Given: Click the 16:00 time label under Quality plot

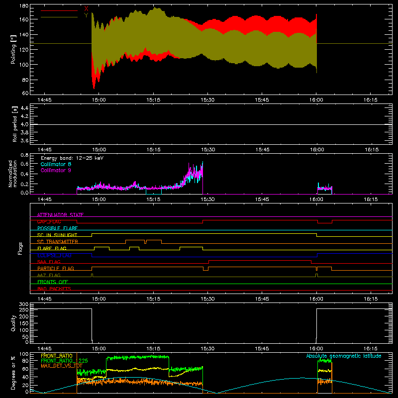Looking at the screenshot, I should 316,349.
